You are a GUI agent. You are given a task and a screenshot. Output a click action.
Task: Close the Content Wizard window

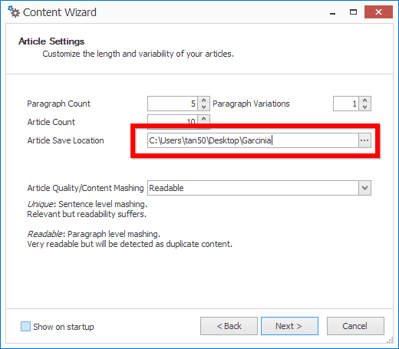point(378,12)
